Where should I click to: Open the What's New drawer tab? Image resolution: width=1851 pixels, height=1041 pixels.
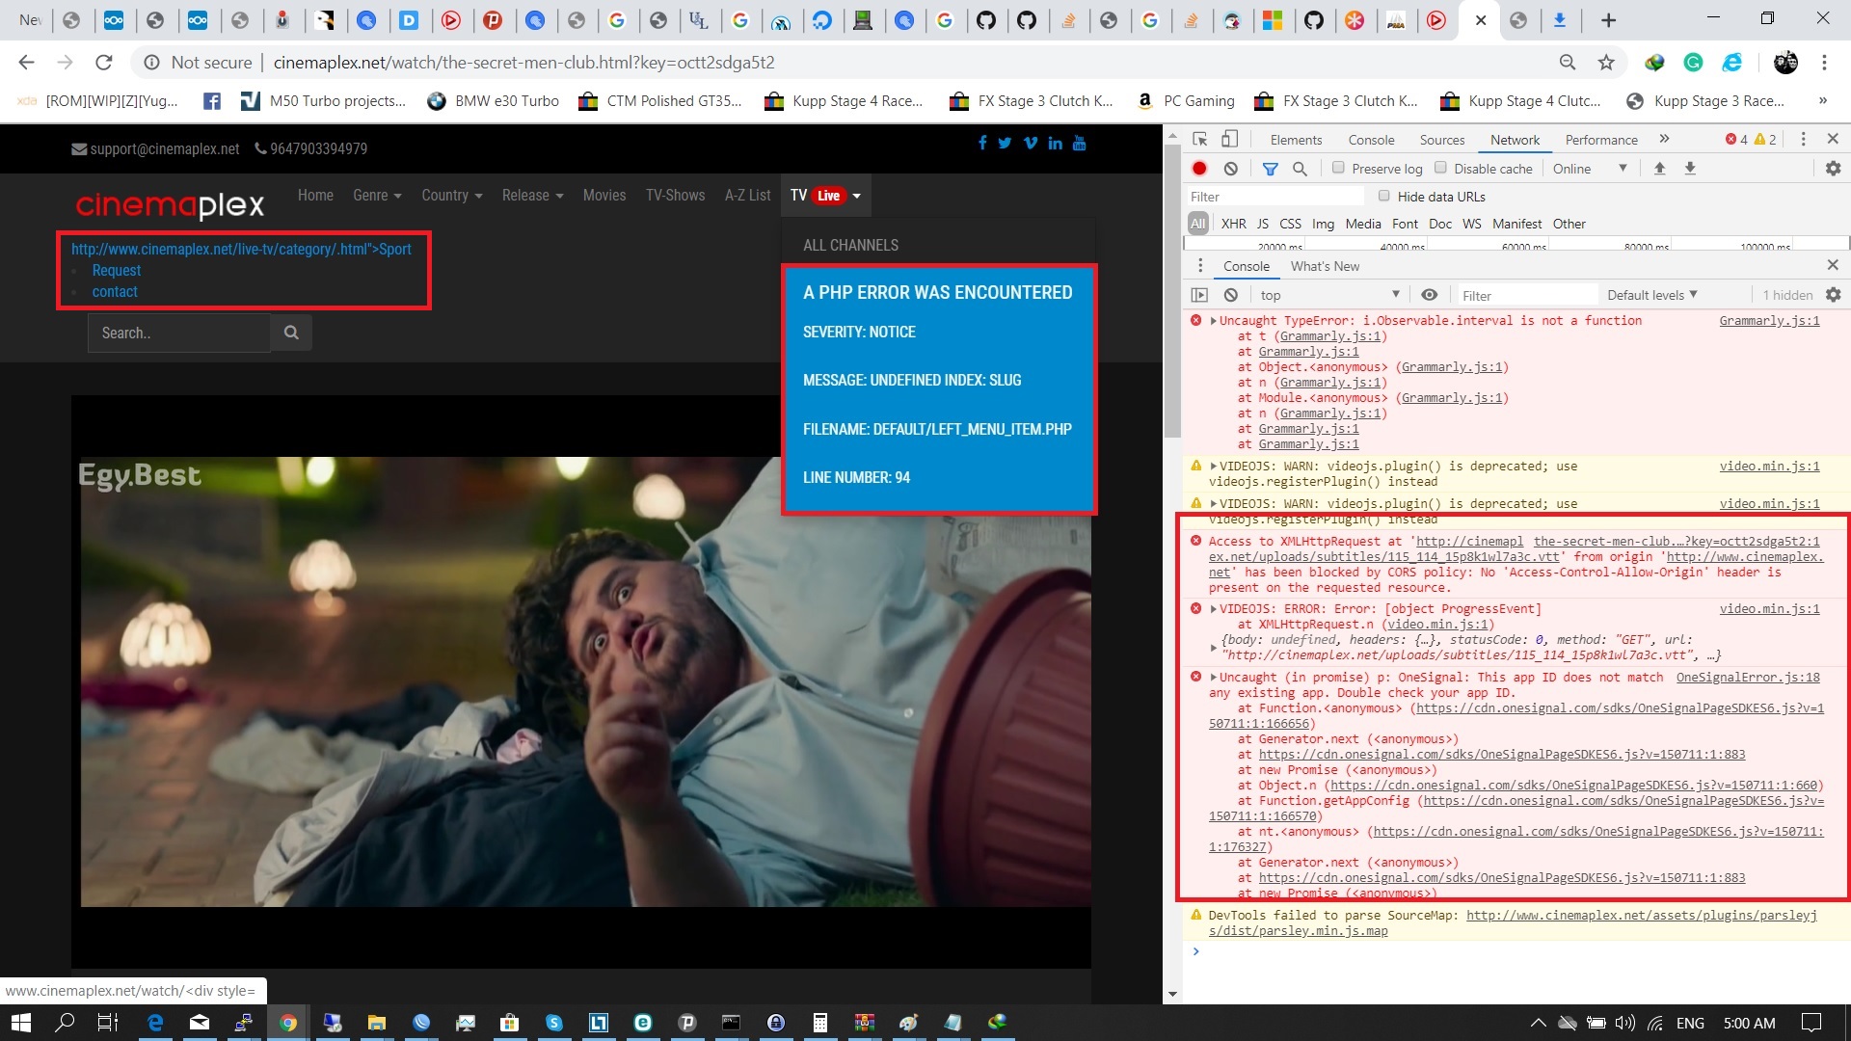pyautogui.click(x=1325, y=266)
